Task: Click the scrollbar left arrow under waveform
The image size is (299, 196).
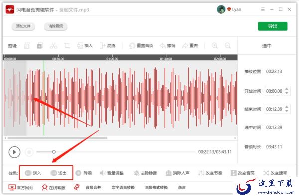Action: coord(5,138)
